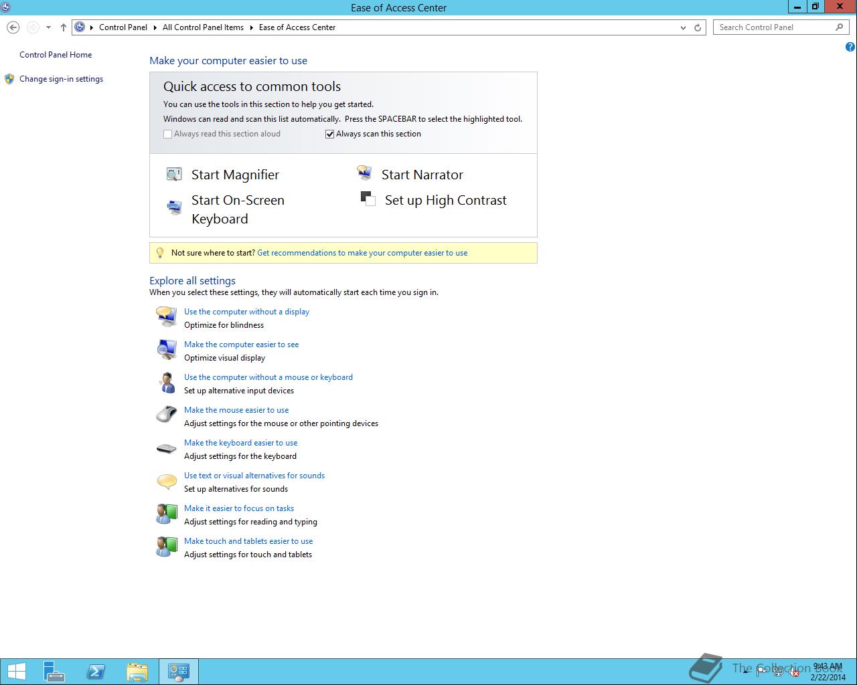
Task: Click the lightbulb icon in the recommendations bar
Action: click(159, 253)
